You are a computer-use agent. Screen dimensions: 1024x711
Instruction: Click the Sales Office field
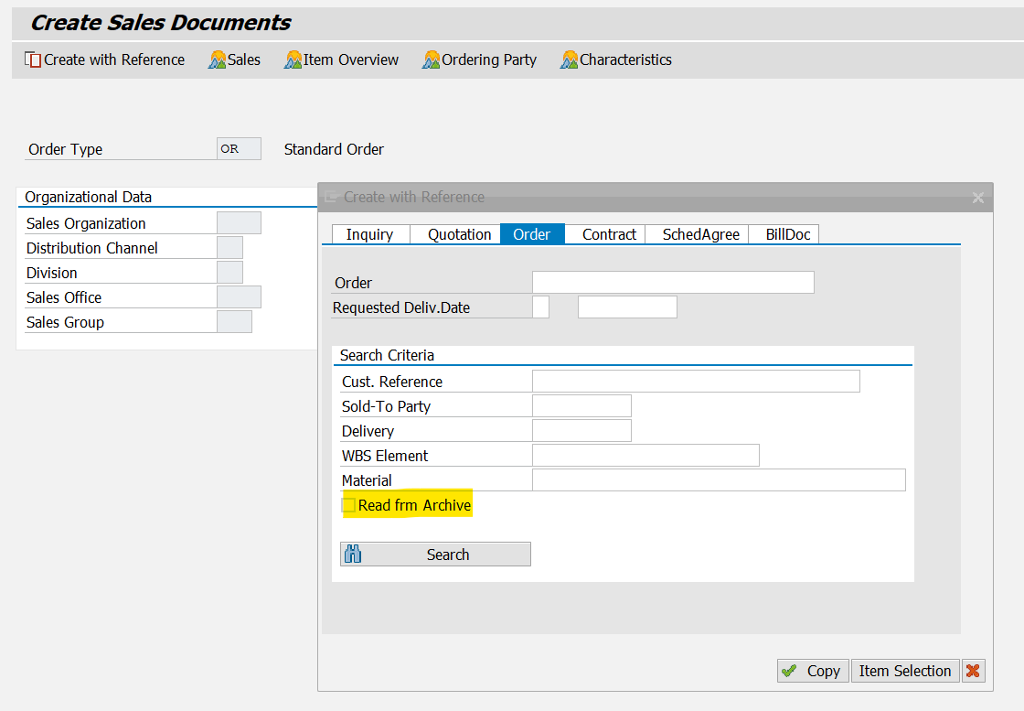[239, 297]
